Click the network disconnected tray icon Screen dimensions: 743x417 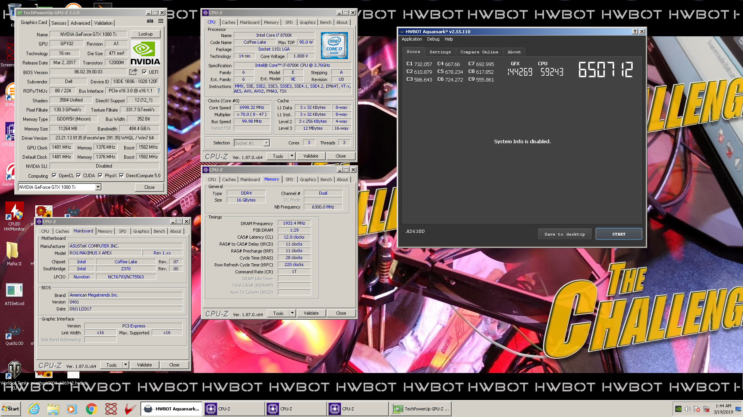click(706, 409)
